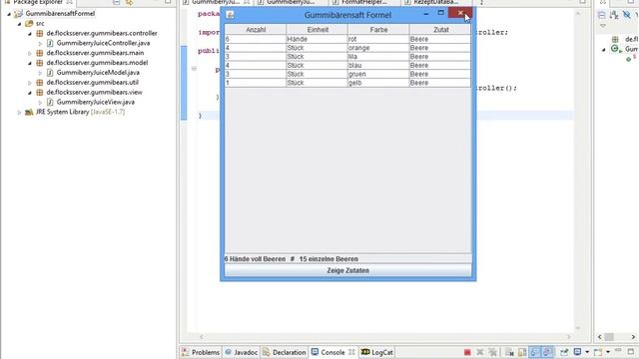Image resolution: width=639 pixels, height=359 pixels.
Task: Toggle the first highlighted Console toolbar button
Action: [535, 352]
